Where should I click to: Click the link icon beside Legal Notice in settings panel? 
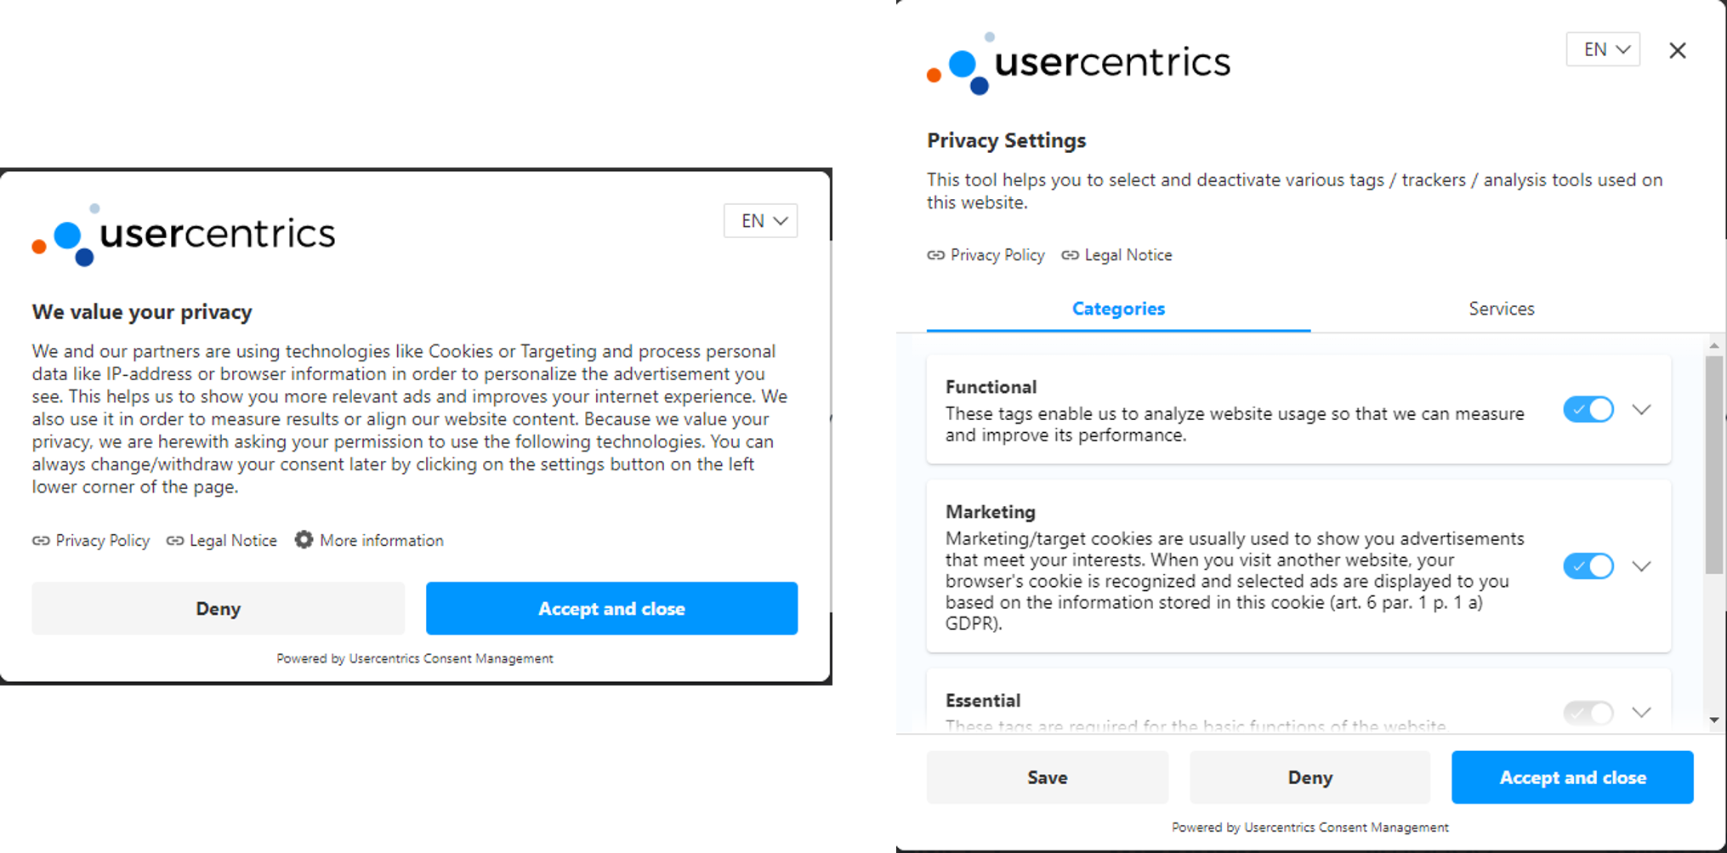1070,255
